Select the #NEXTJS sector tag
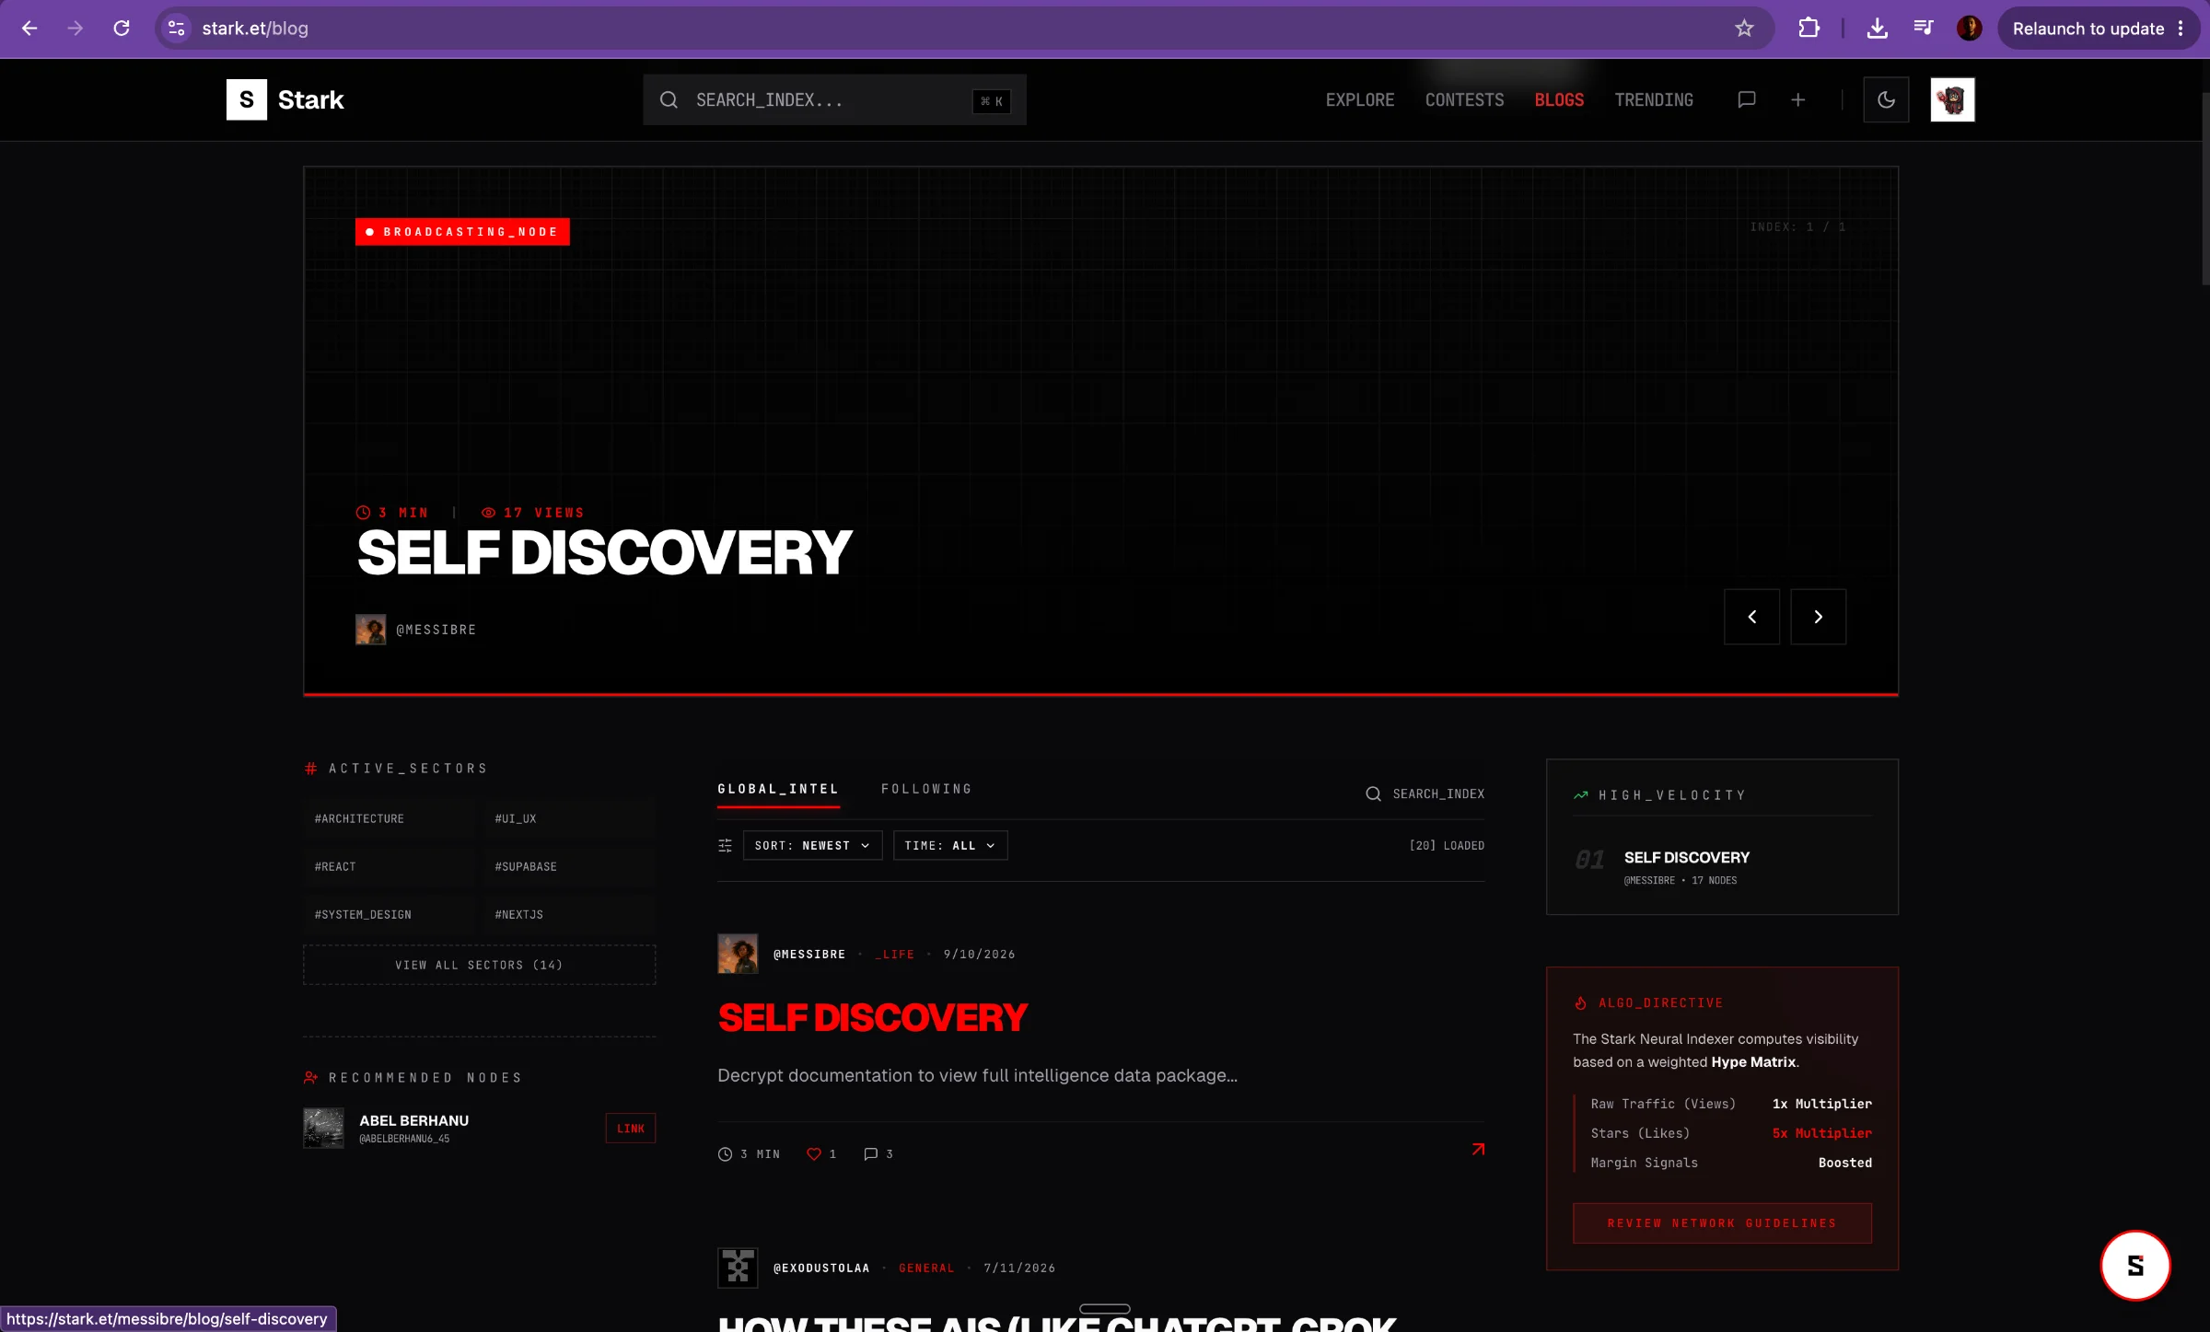 point(569,914)
